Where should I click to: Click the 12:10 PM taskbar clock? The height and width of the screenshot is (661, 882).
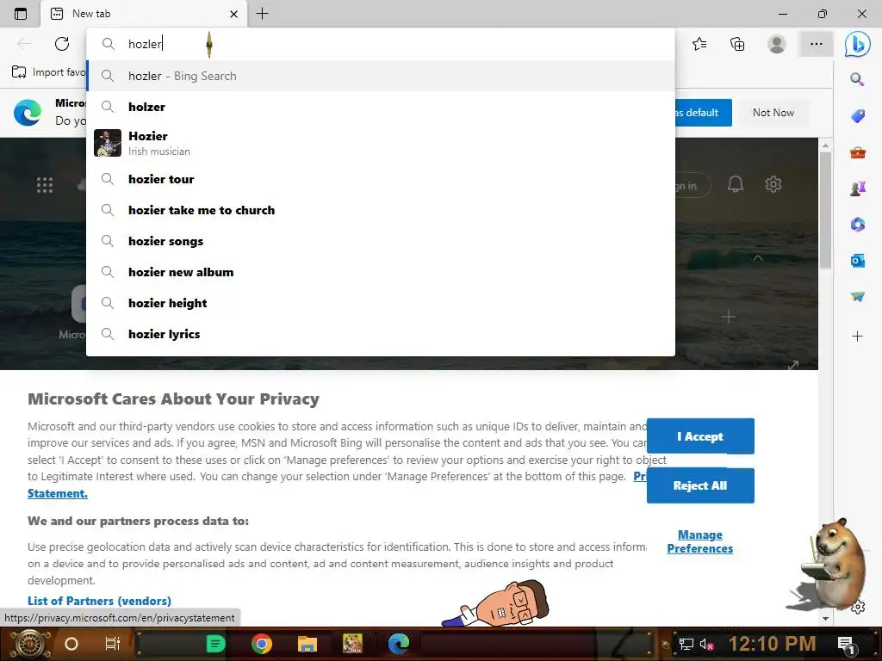(772, 644)
